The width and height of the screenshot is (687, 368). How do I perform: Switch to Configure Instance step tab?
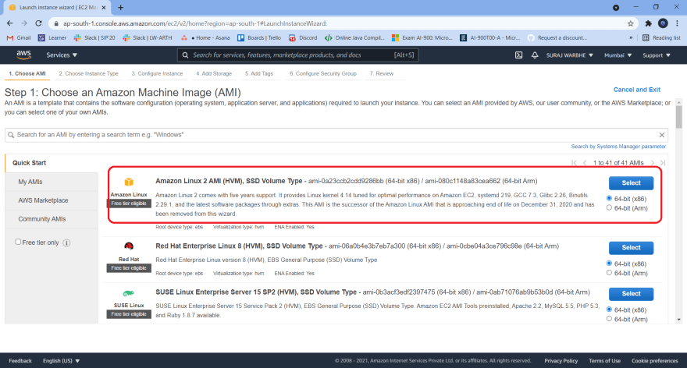pos(157,73)
